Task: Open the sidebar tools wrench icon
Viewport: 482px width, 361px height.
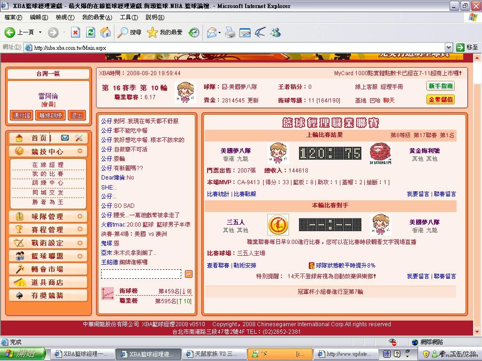Action: (79, 138)
